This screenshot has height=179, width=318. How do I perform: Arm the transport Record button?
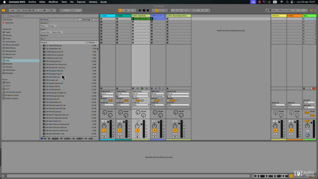coord(148,10)
